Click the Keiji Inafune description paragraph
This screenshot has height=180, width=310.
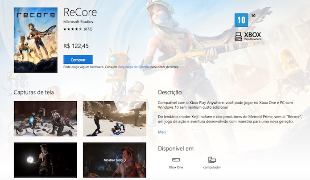tap(230, 119)
